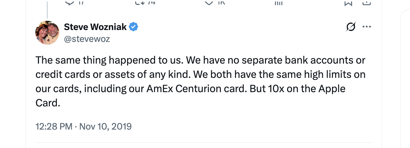The image size is (410, 148).
Task: Click the reply count 17
Action: (x=81, y=2)
